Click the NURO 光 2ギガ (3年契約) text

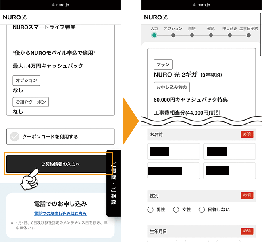point(188,75)
